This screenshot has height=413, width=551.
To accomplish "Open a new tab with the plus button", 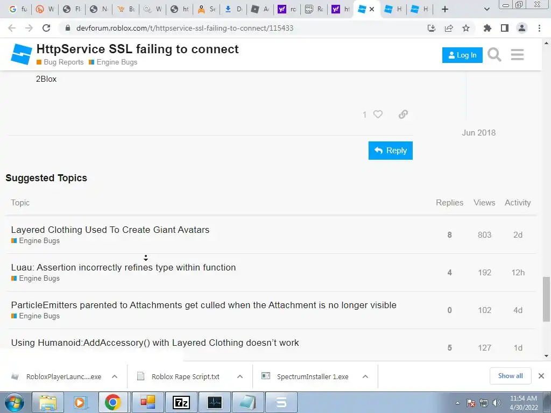I will pos(445,9).
